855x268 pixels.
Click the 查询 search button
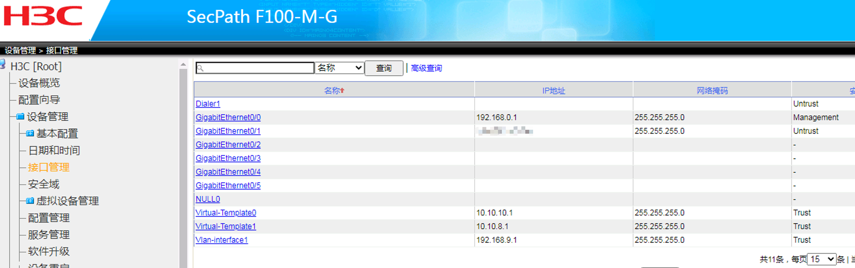click(x=384, y=68)
